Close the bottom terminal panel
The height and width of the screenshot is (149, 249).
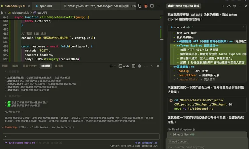158,66
